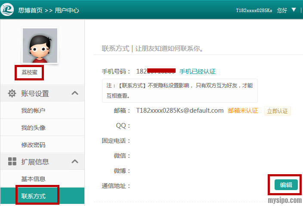Click the Sipo logo icon
This screenshot has width=303, height=206.
pos(7,9)
